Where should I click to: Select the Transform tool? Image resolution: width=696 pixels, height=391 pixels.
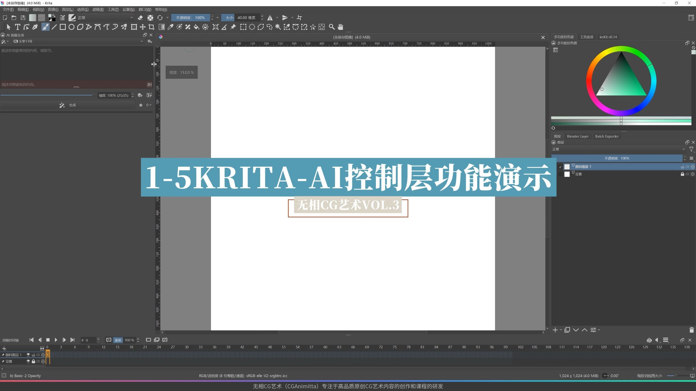click(x=134, y=27)
